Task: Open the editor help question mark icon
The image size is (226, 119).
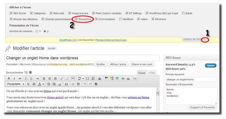Action: [x=96, y=84]
